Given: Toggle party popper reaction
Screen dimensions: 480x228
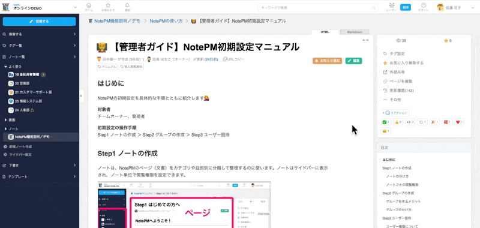Looking at the screenshot, I should coord(434,122).
